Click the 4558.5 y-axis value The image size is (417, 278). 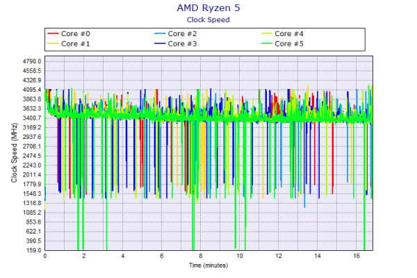(32, 71)
